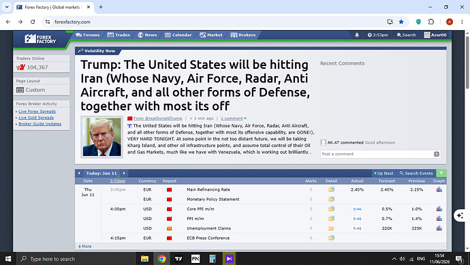Open Search Events in calendar
The height and width of the screenshot is (265, 470).
tap(416, 173)
